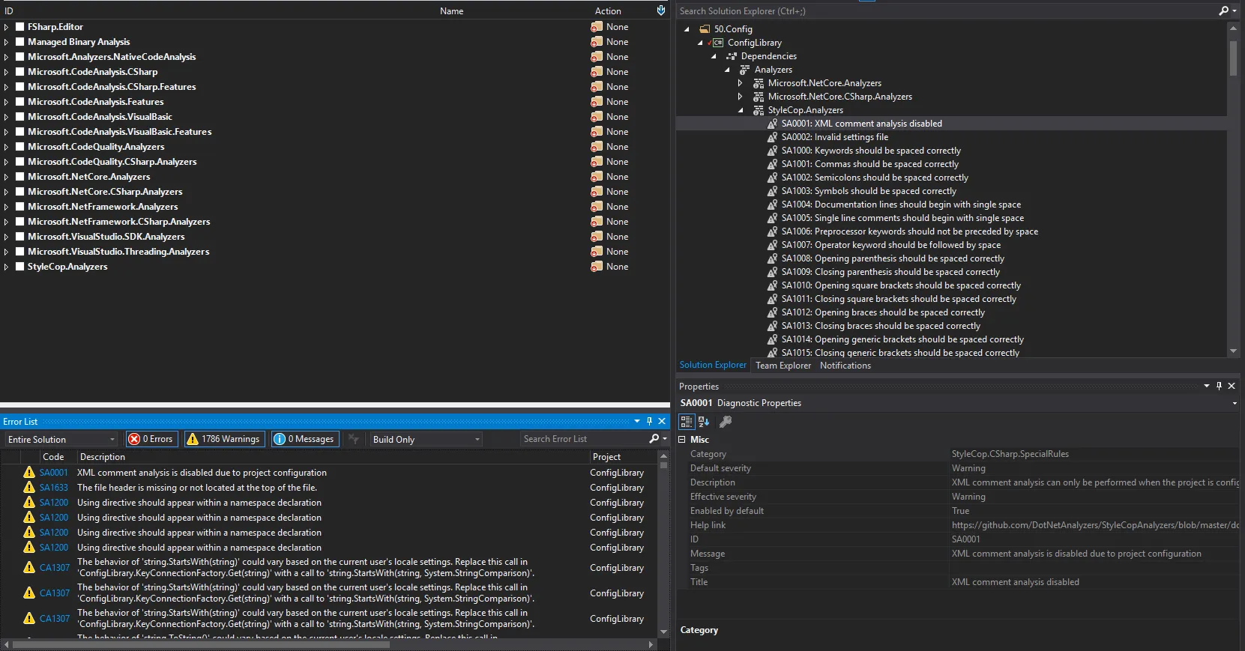The height and width of the screenshot is (651, 1245).
Task: Open the Entire Solution scope dropdown
Action: tap(61, 440)
